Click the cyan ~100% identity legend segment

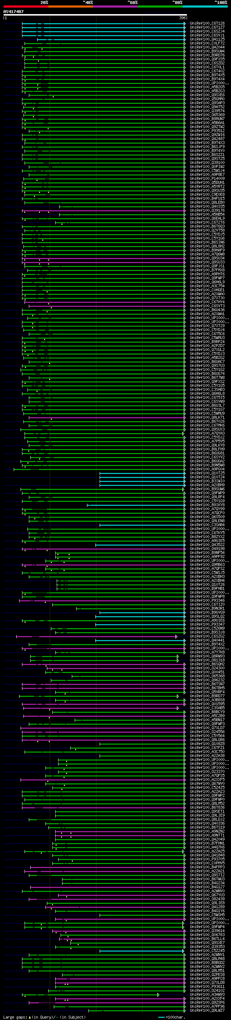pyautogui.click(x=205, y=7)
